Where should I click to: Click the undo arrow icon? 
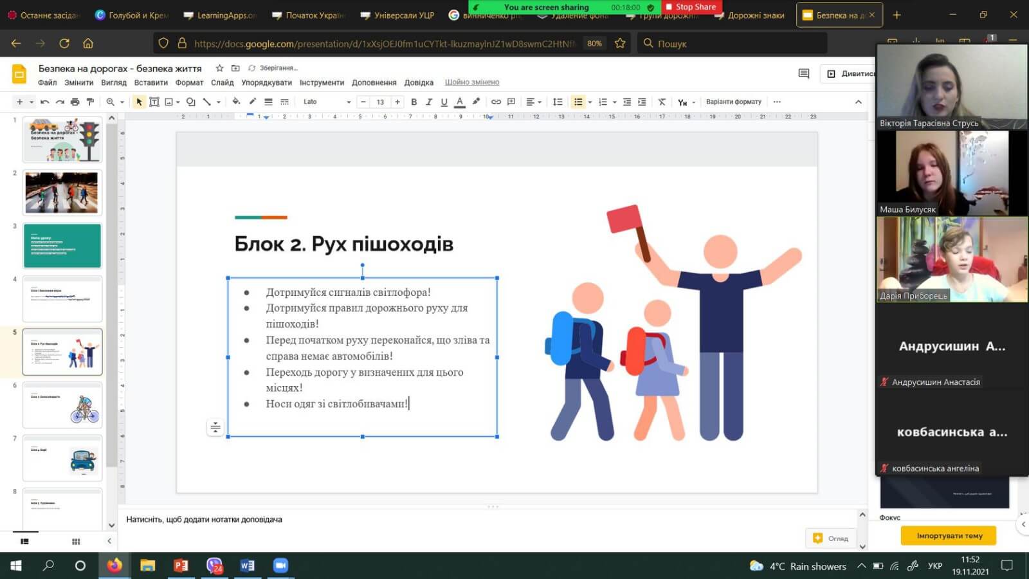click(44, 102)
